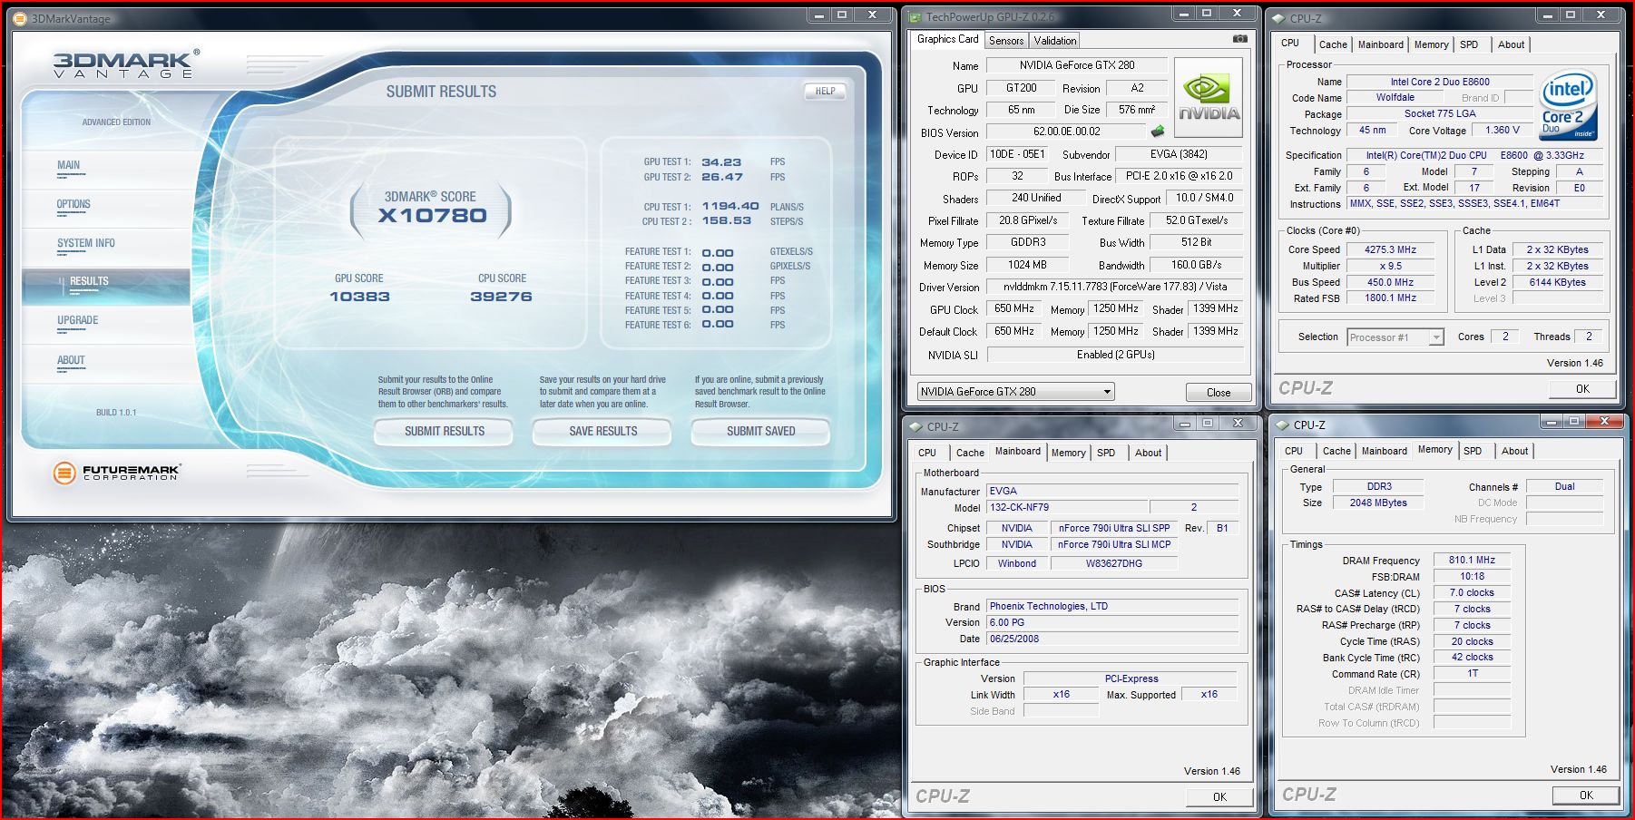Screen dimensions: 1635x820
Task: Click the GPU-Z screenshot camera icon
Action: (1239, 39)
